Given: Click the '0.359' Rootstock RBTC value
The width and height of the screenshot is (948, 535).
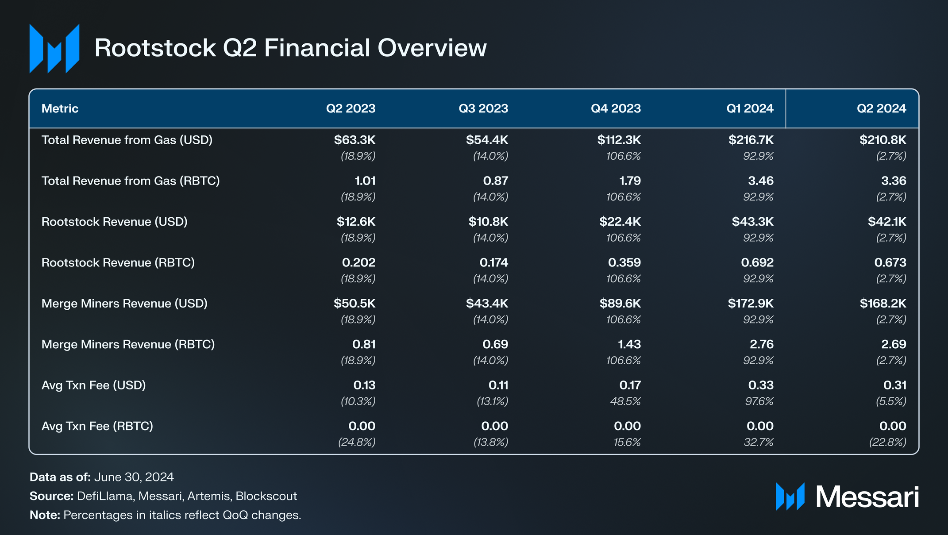Looking at the screenshot, I should [624, 263].
